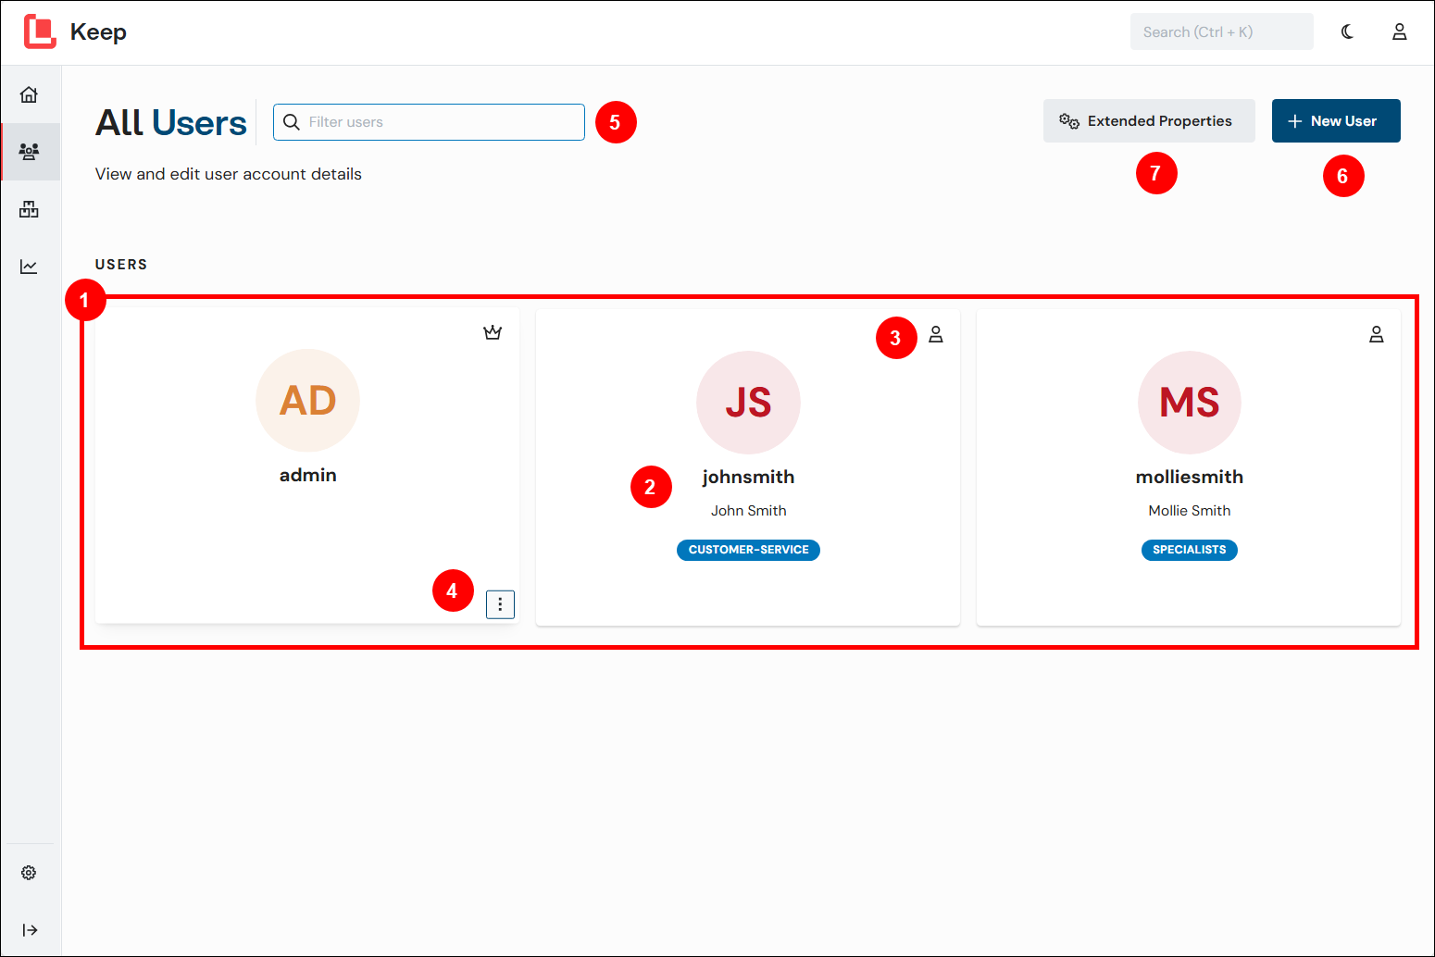
Task: Select the johnsmith username
Action: coord(748,477)
